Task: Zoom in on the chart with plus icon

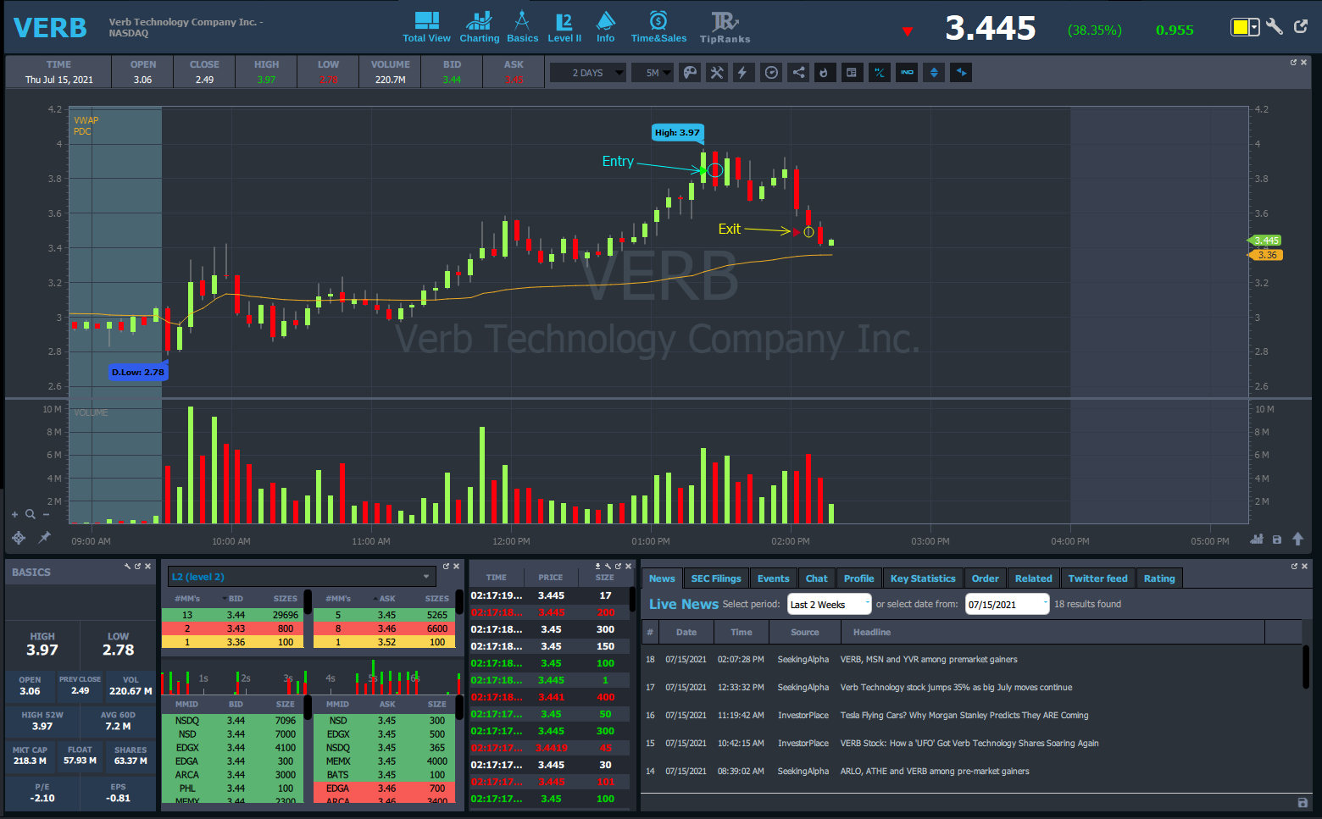Action: pos(14,514)
